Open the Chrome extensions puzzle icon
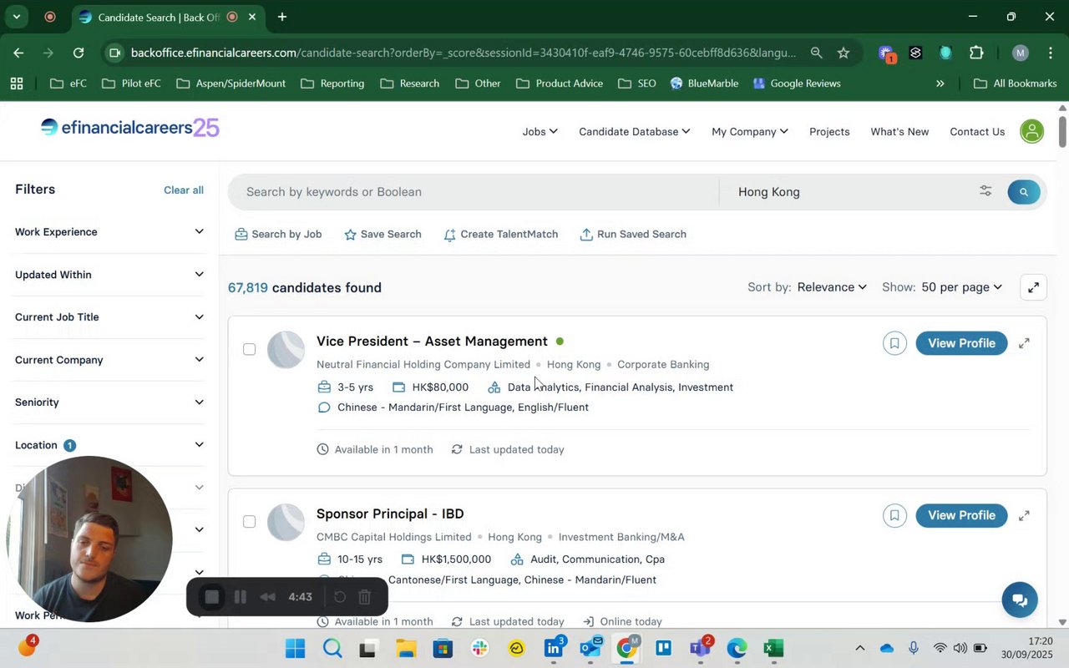This screenshot has width=1069, height=668. [976, 53]
